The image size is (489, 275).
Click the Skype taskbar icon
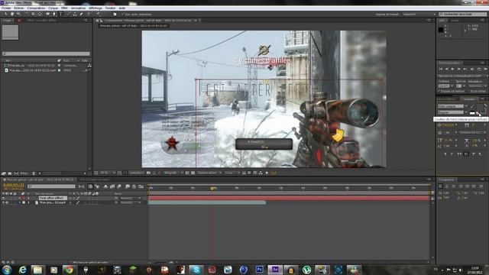(196, 270)
